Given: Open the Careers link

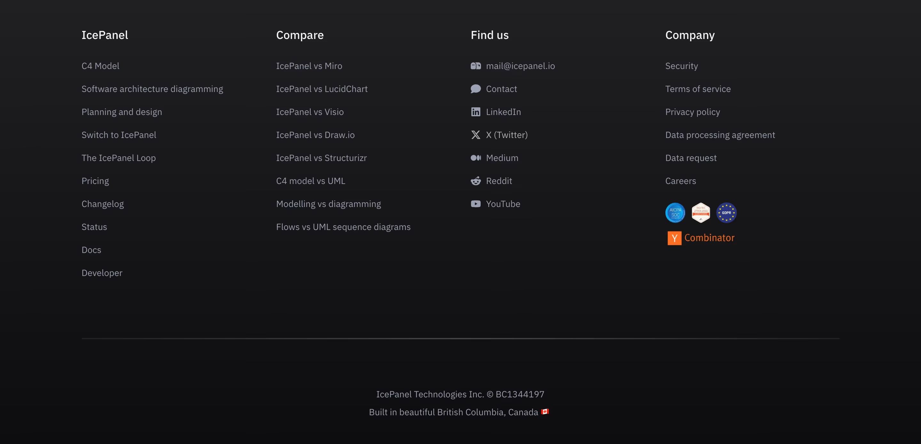Looking at the screenshot, I should point(681,181).
